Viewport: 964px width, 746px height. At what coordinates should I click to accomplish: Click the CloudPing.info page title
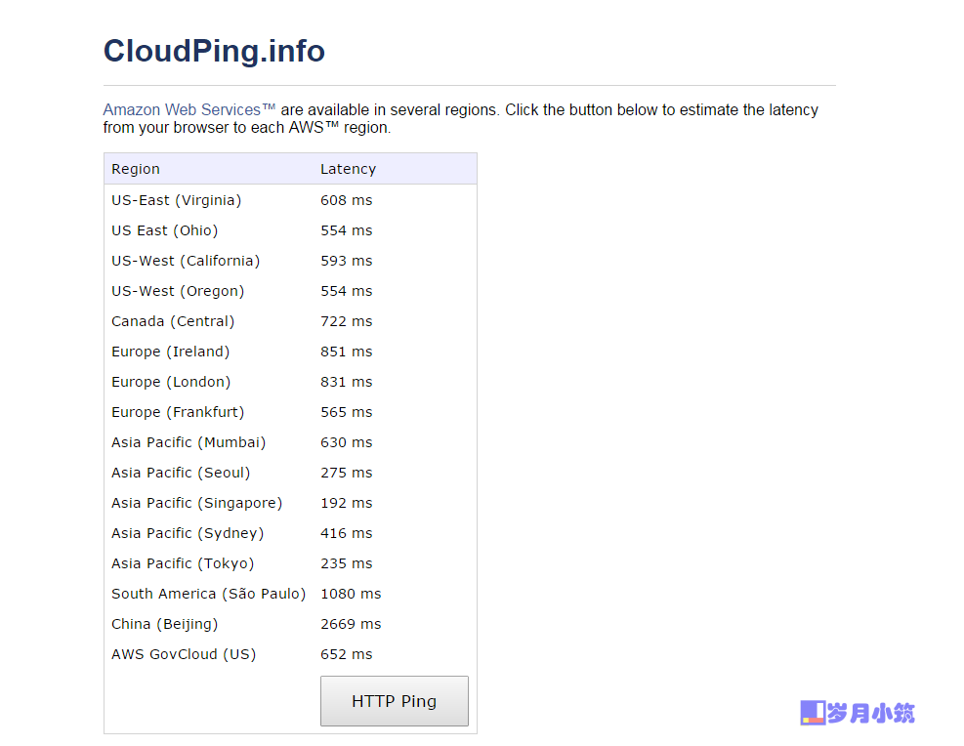[x=214, y=51]
